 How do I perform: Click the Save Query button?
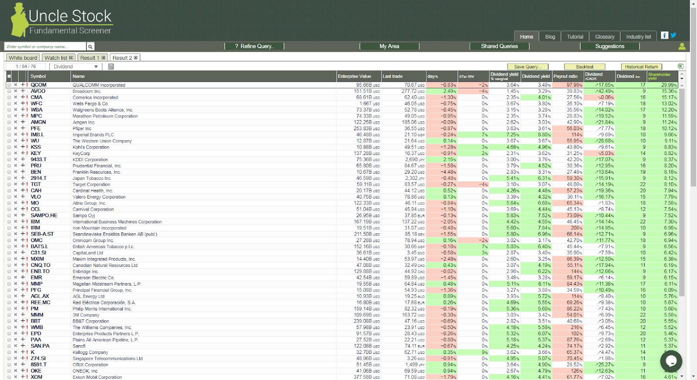pyautogui.click(x=528, y=67)
